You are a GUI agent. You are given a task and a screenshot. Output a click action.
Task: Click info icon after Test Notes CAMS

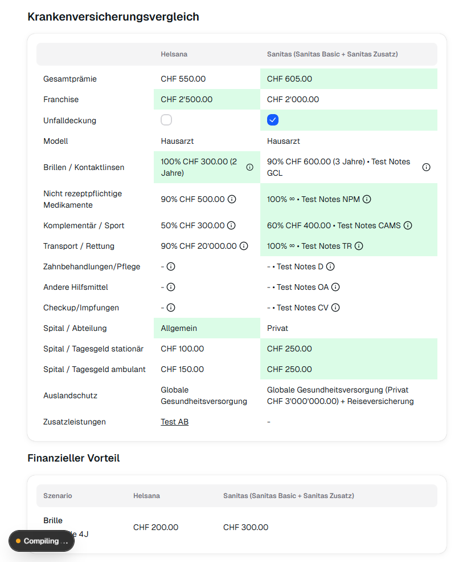click(x=408, y=225)
